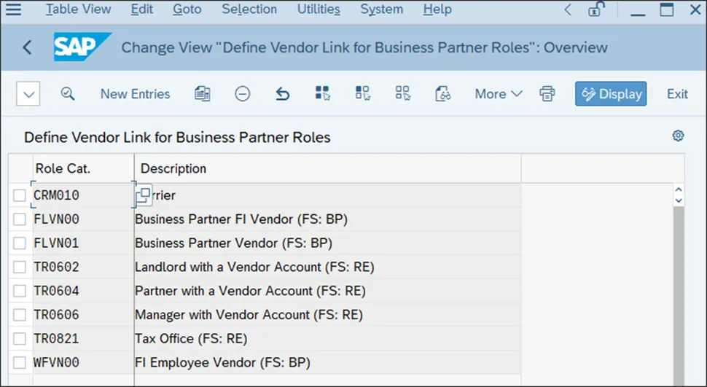Click the Select All icon
Image resolution: width=707 pixels, height=387 pixels.
(323, 94)
